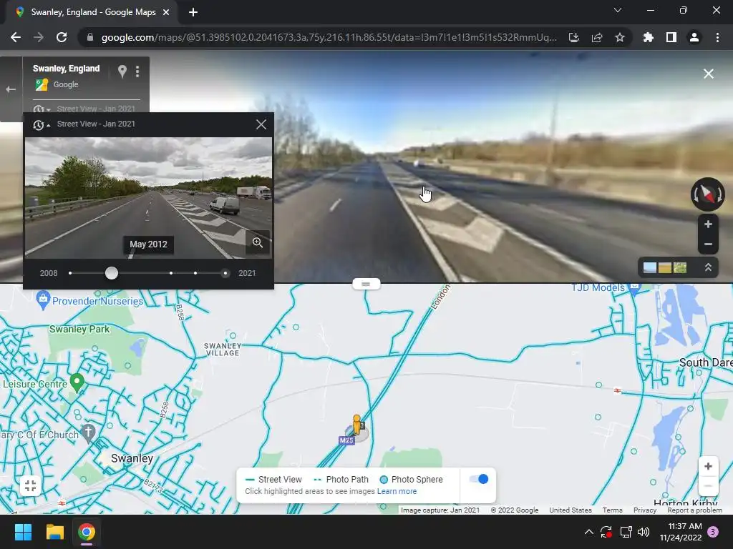The width and height of the screenshot is (733, 549).
Task: Click the Provender Nurseries map pin
Action: pos(42,300)
